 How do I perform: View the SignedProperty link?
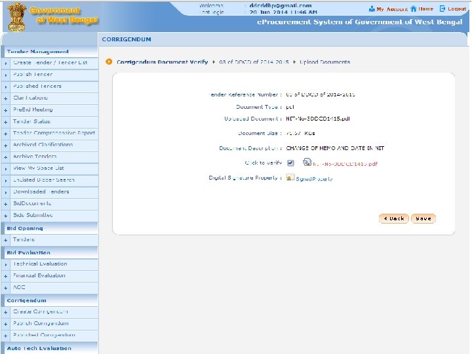pyautogui.click(x=314, y=179)
